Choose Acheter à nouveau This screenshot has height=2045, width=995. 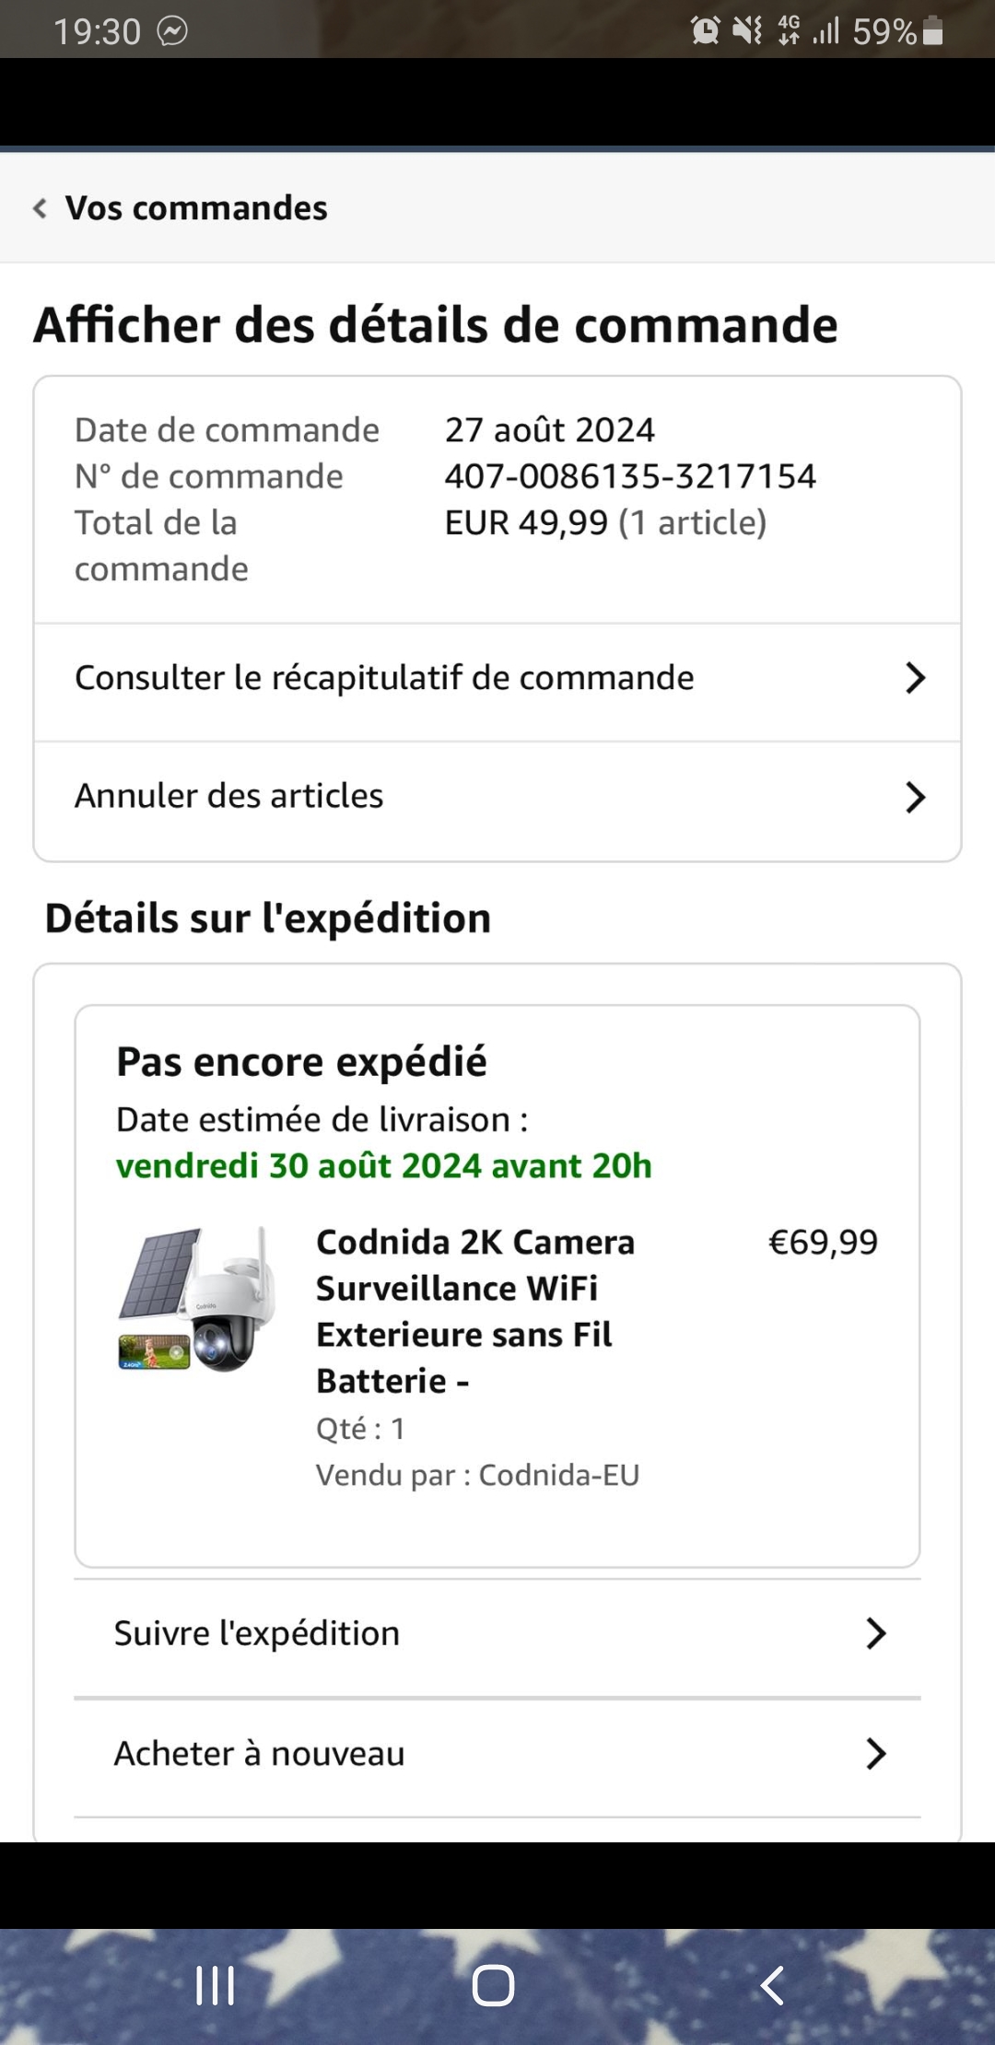pyautogui.click(x=259, y=1754)
